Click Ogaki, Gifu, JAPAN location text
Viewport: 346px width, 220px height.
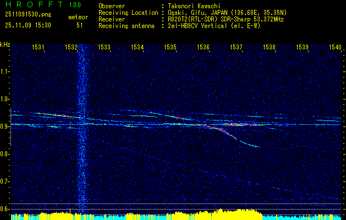pos(226,13)
